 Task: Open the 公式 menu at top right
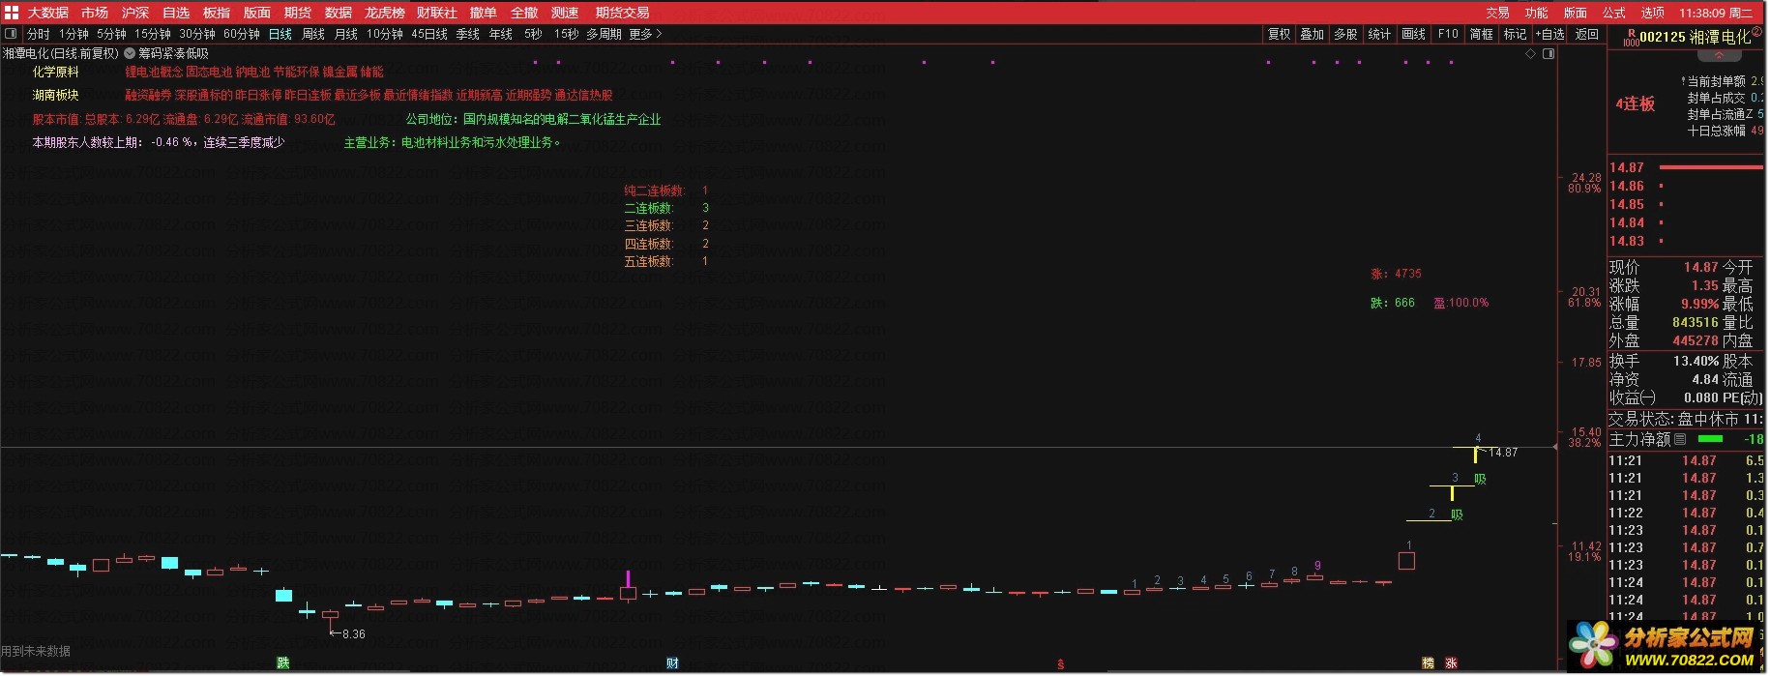click(x=1614, y=13)
